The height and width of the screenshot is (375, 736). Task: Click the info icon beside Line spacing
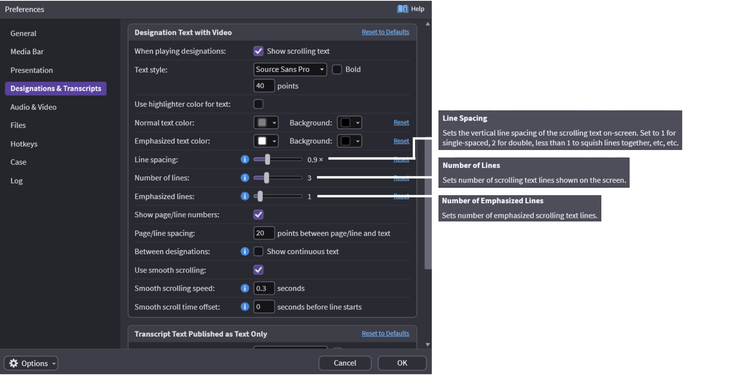point(245,159)
